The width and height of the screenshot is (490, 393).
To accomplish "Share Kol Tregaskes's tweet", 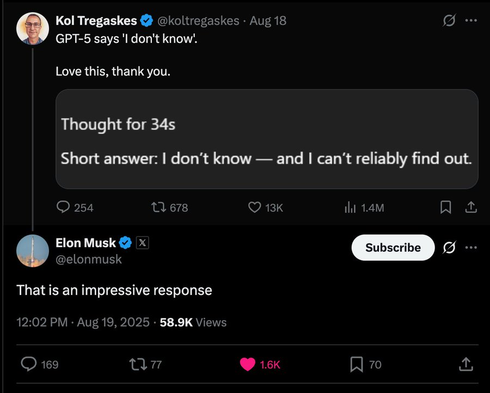I will coord(471,207).
